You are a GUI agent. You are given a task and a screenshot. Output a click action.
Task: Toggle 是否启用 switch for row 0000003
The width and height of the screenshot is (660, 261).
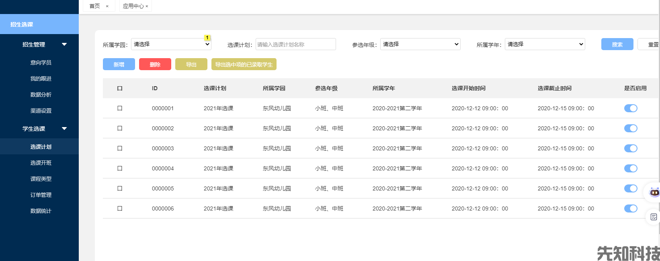[631, 148]
